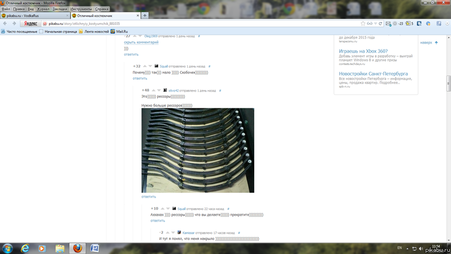Open reader view glasses icon in address bar
This screenshot has height=254, width=451.
pyautogui.click(x=370, y=24)
